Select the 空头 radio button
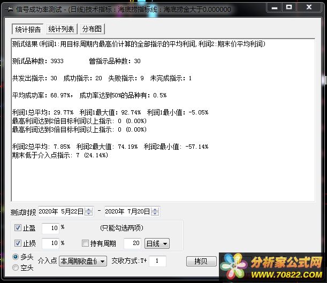This screenshot has width=327, height=283. click(x=16, y=267)
